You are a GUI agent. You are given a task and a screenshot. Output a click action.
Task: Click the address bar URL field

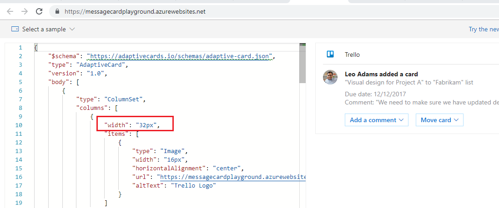(274, 11)
